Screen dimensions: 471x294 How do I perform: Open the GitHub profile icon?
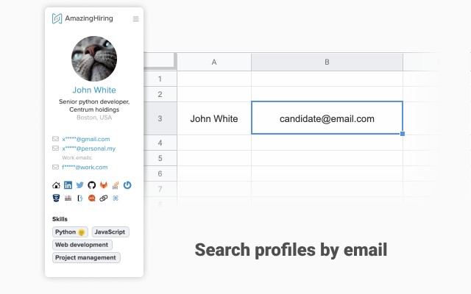pyautogui.click(x=92, y=185)
